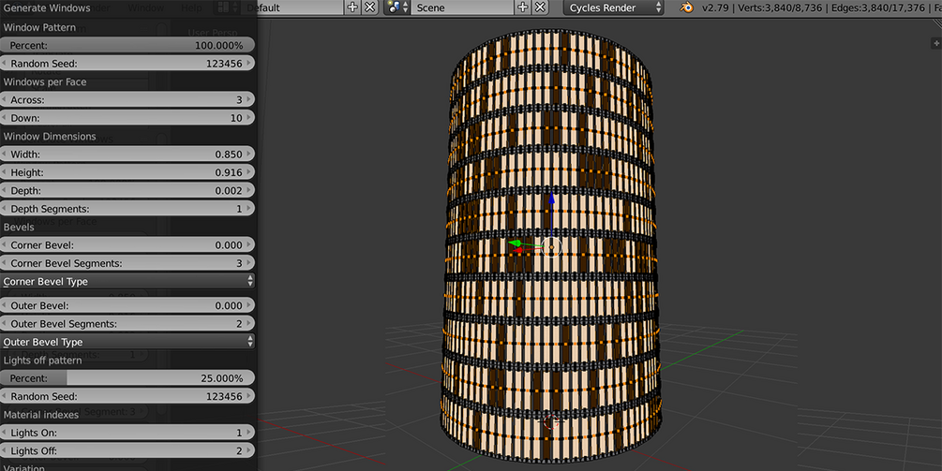
Task: Click the Outer Bevel Segments field
Action: click(x=127, y=323)
